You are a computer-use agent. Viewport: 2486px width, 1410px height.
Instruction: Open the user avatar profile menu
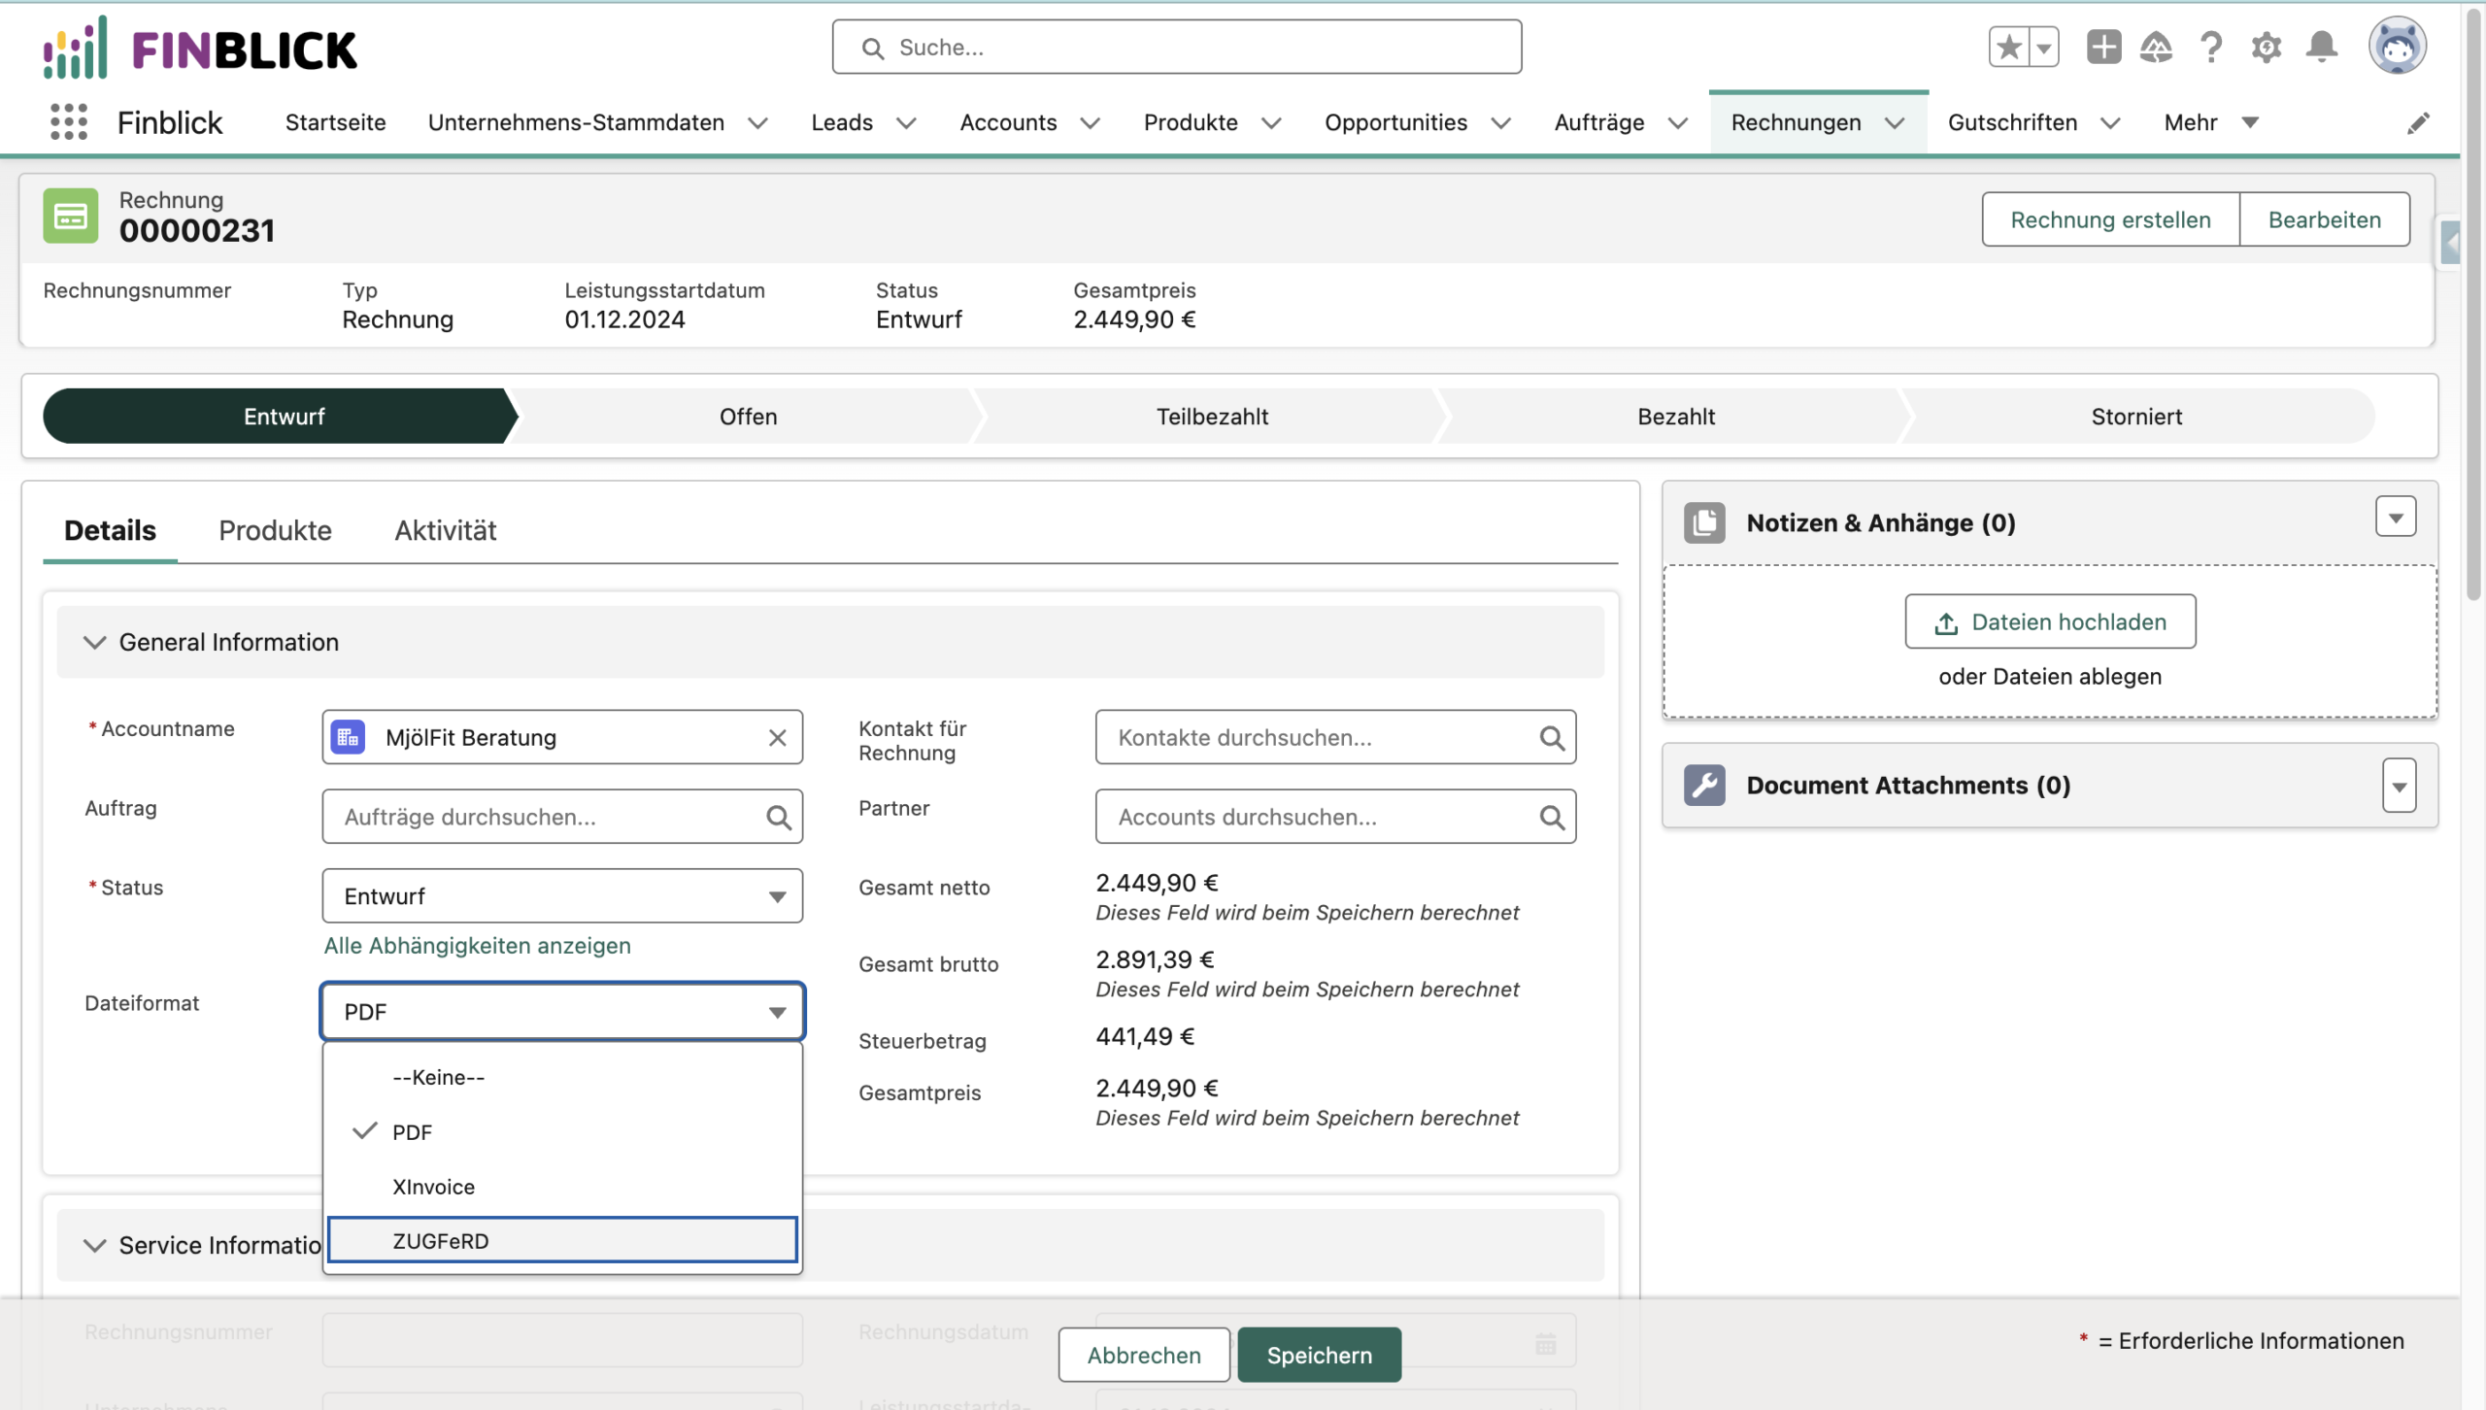click(x=2397, y=47)
